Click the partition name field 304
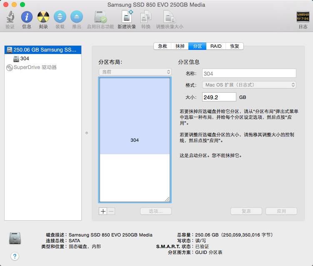Viewport: 313px width, 266px height. pyautogui.click(x=249, y=74)
